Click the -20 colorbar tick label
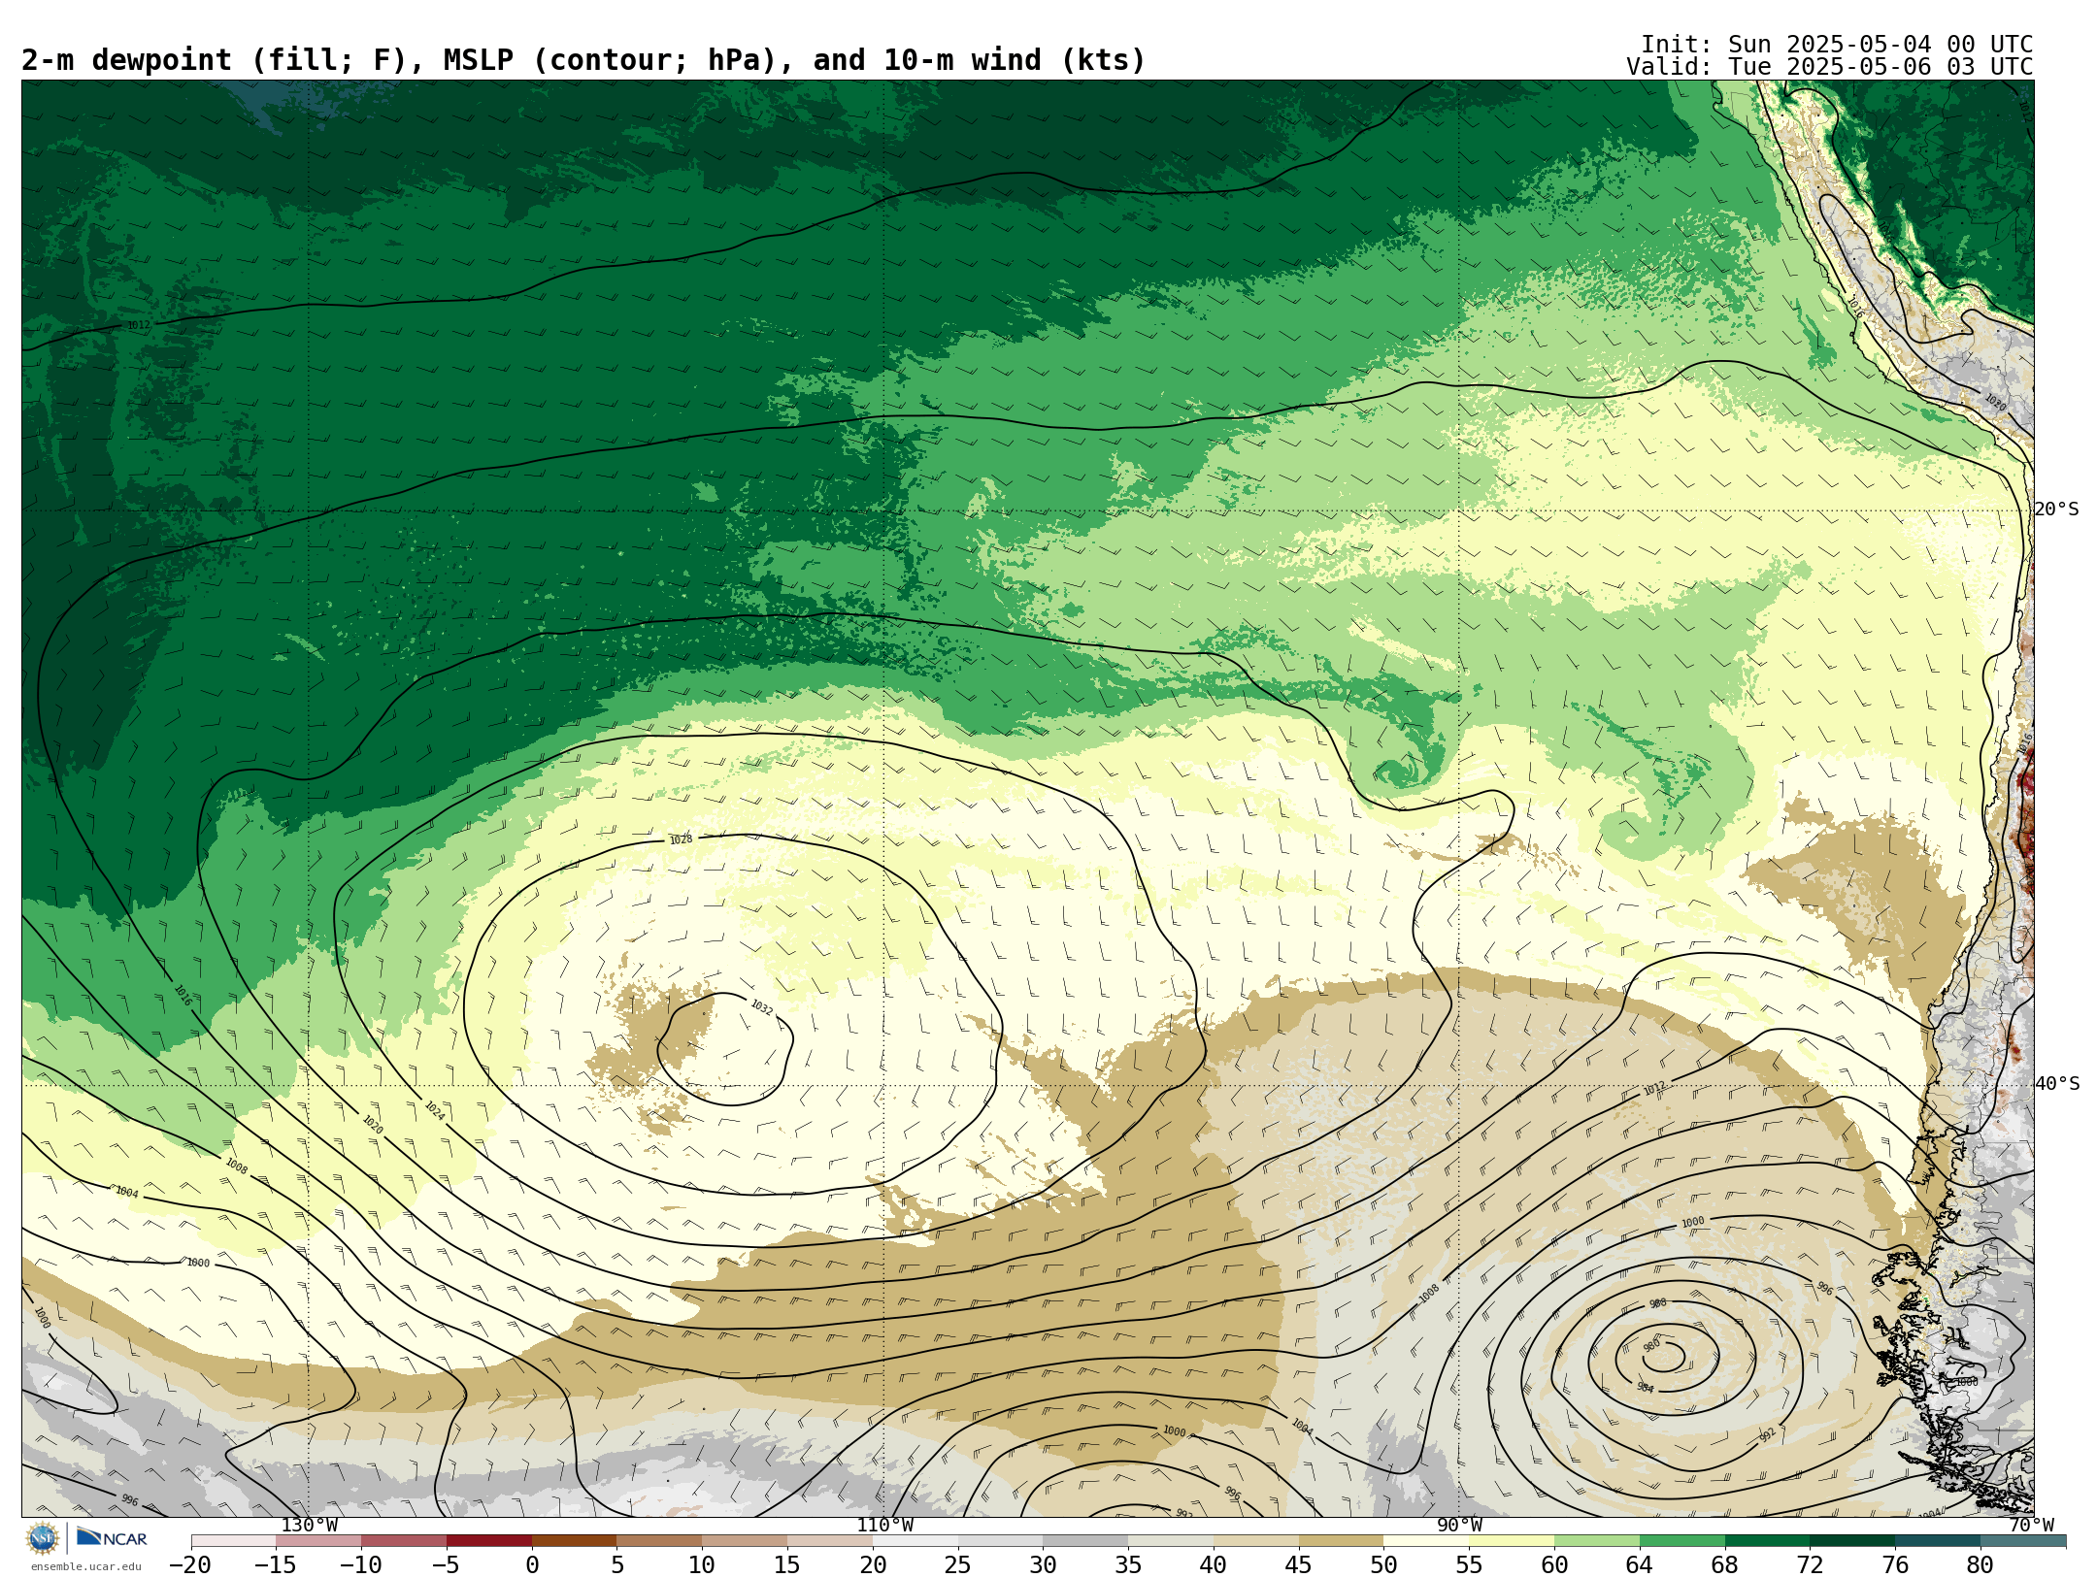The image size is (2097, 1578). [x=190, y=1564]
